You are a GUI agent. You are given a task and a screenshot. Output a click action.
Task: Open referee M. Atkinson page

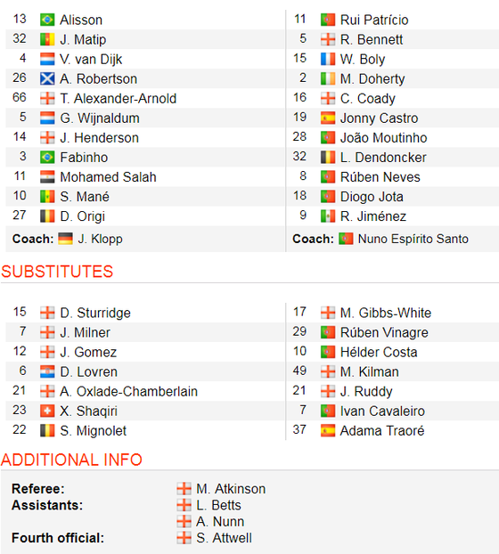231,489
